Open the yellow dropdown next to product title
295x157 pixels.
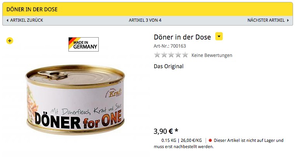(219, 36)
